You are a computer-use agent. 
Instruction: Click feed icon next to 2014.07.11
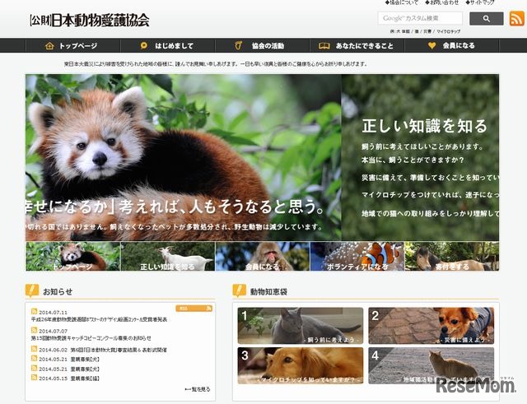[34, 311]
